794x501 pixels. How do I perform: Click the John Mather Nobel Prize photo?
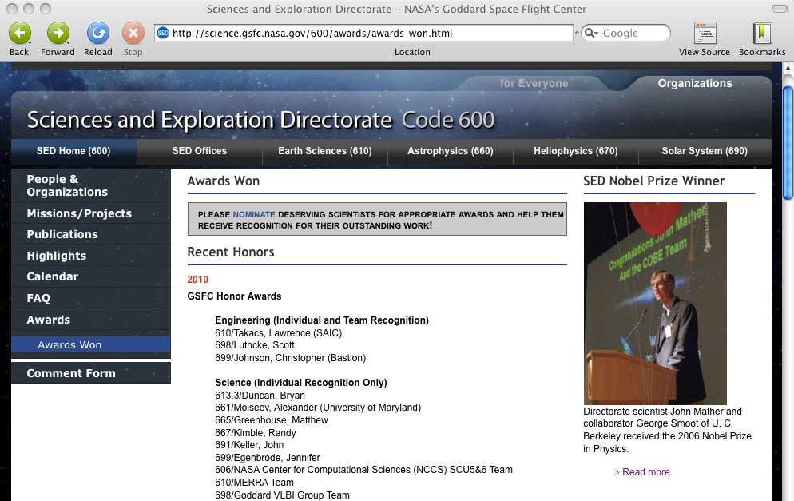(x=655, y=303)
